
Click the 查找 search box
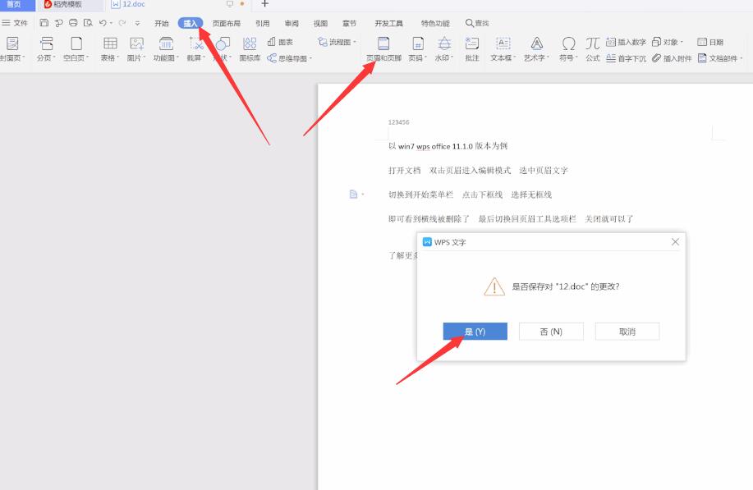pyautogui.click(x=477, y=23)
